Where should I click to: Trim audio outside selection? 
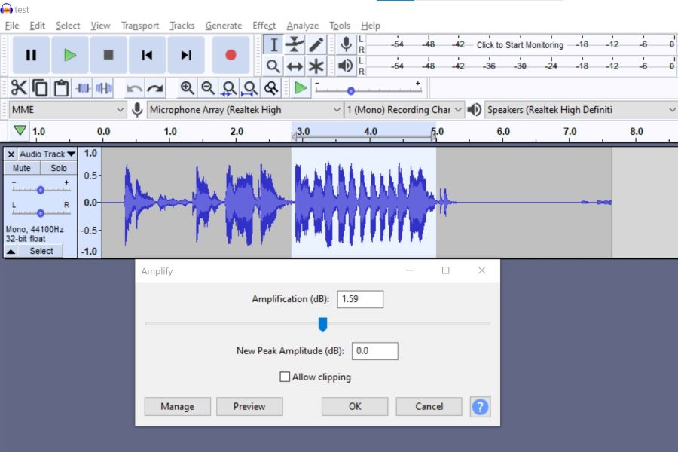pyautogui.click(x=83, y=88)
